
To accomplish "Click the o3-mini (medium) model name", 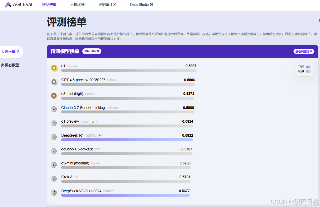I will click(75, 163).
